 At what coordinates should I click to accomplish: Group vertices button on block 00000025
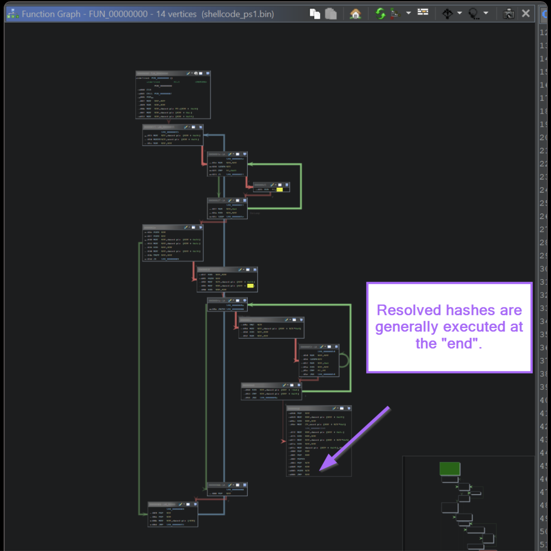tap(287, 185)
